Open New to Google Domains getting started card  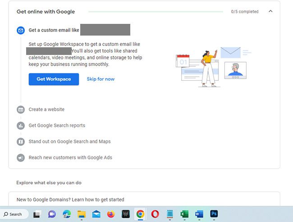click(144, 199)
